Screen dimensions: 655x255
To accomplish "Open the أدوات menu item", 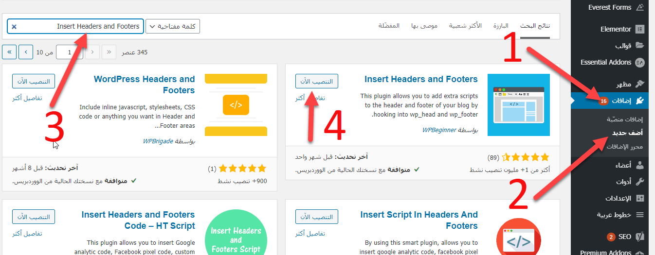I will 624,182.
